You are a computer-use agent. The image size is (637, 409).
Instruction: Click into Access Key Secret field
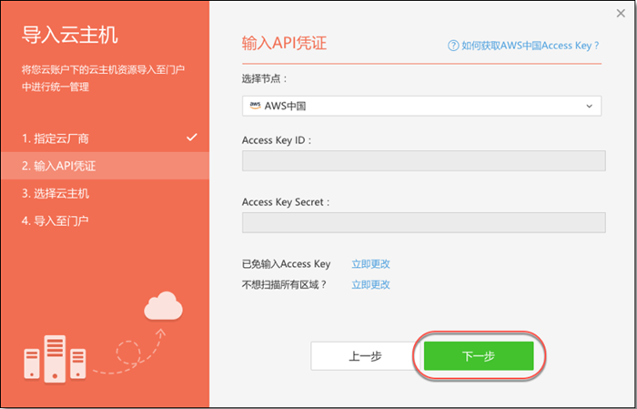tap(423, 223)
